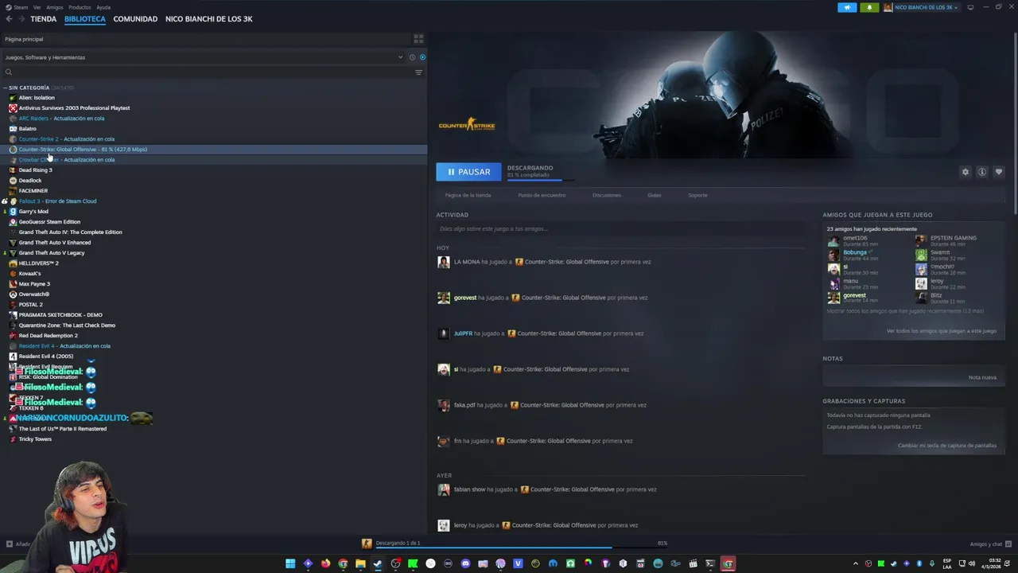Image resolution: width=1018 pixels, height=573 pixels.
Task: Click the activity post text field
Action: point(620,229)
